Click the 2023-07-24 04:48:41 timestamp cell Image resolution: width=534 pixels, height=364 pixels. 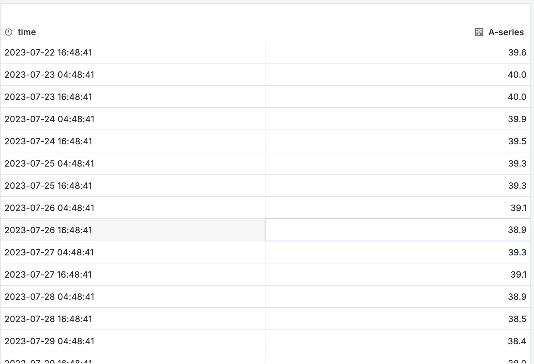coord(49,119)
